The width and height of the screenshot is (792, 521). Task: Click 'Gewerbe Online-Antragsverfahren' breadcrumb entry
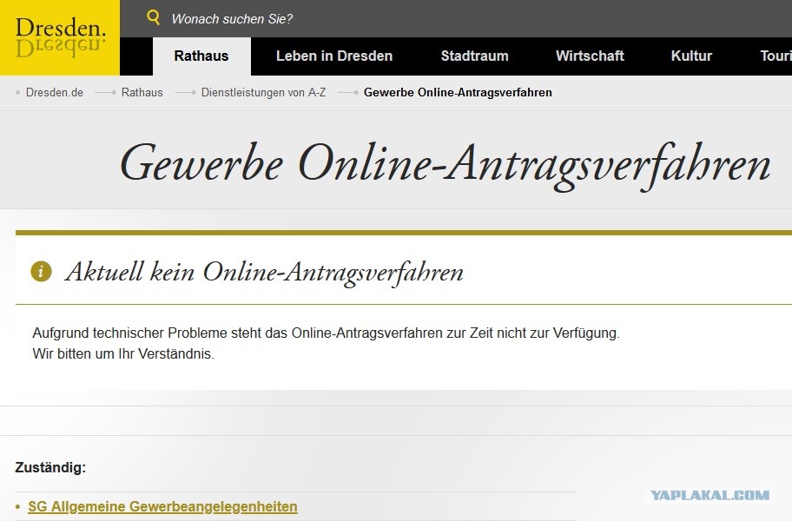click(458, 92)
